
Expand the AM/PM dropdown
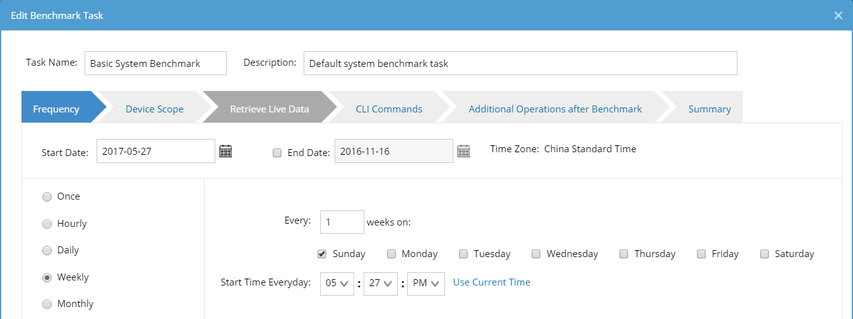(426, 284)
